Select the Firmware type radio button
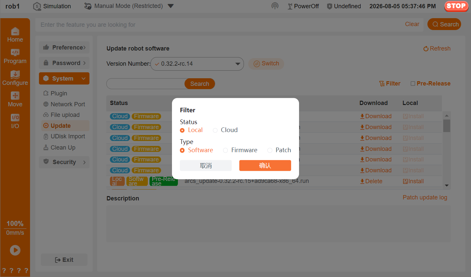 (225, 151)
